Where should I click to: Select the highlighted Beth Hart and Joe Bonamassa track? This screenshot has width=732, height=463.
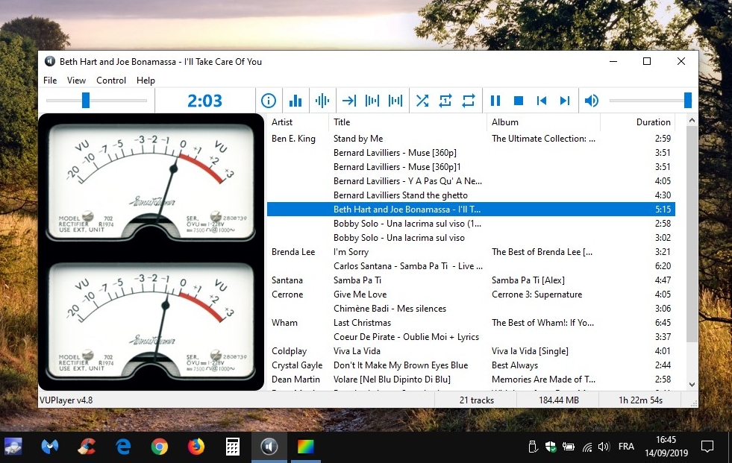click(x=471, y=210)
